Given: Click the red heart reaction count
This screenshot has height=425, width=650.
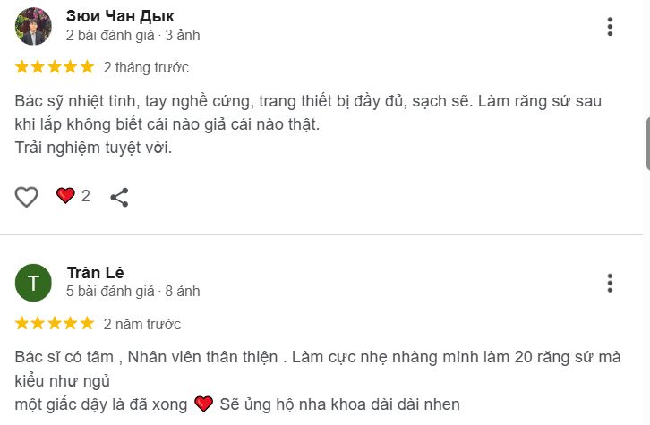Looking at the screenshot, I should click(x=73, y=196).
